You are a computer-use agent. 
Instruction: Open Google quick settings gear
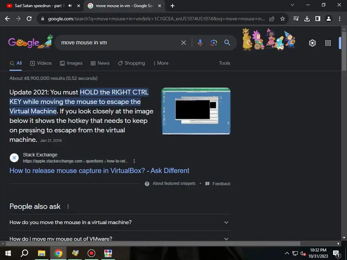coord(312,43)
